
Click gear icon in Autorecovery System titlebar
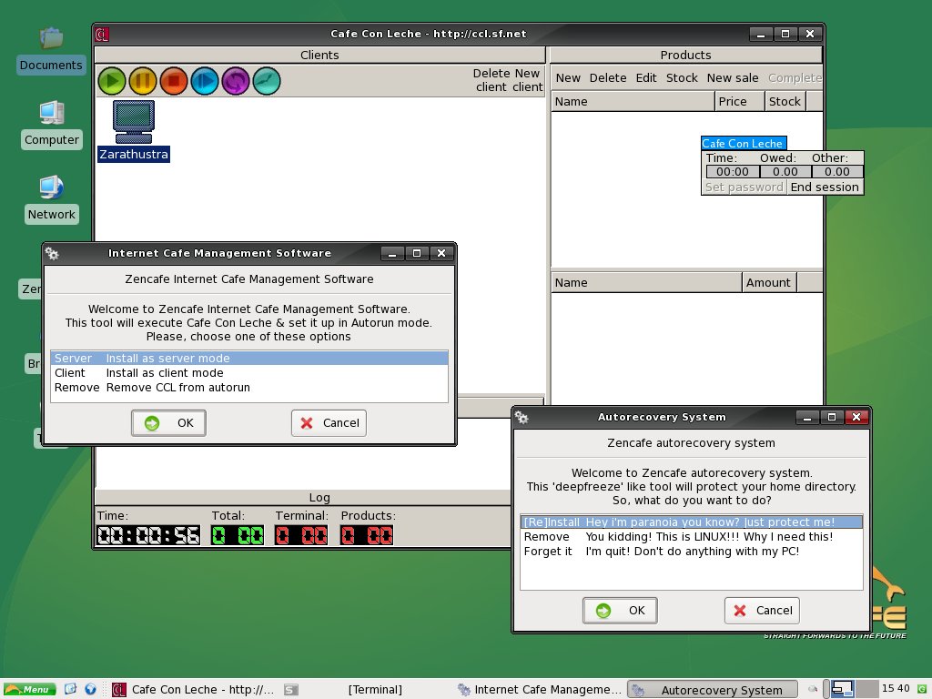coord(522,417)
